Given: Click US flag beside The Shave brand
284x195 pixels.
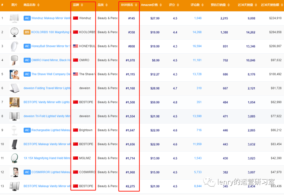Looking at the screenshot, I should coord(75,74).
